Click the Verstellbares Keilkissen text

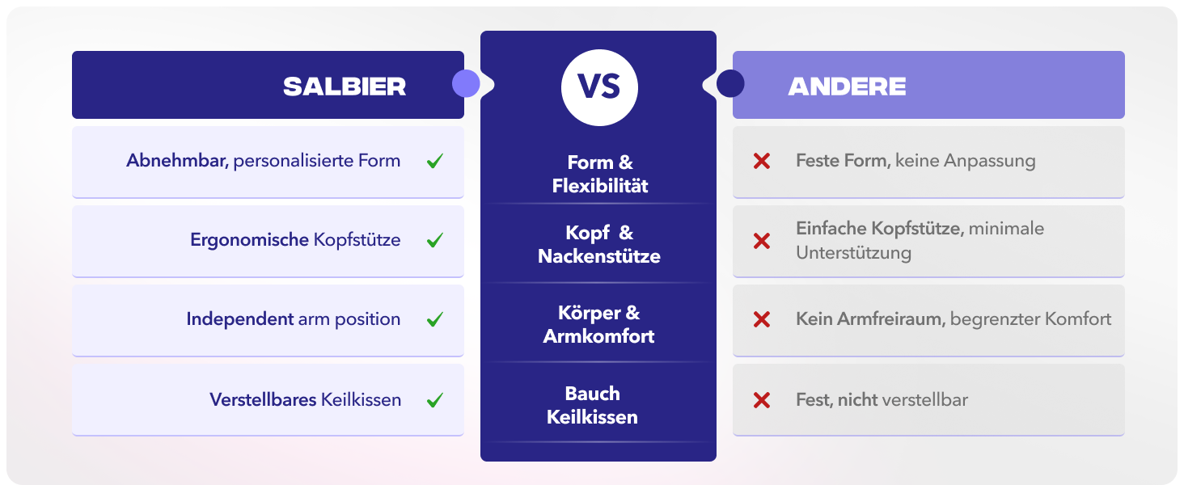[305, 399]
